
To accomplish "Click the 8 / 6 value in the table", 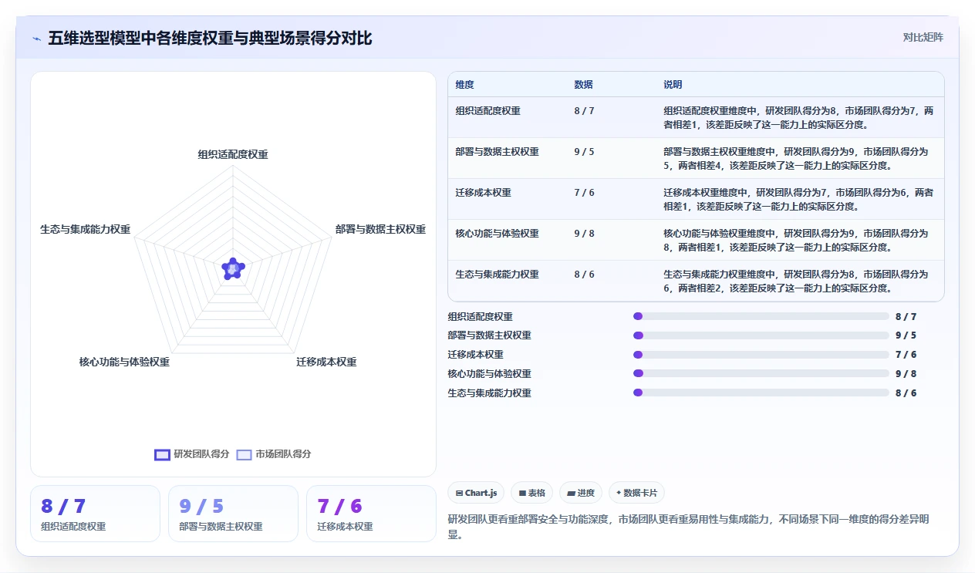I will click(584, 275).
